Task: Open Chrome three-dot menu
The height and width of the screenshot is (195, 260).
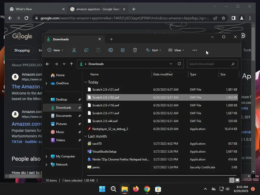Action: [x=250, y=18]
